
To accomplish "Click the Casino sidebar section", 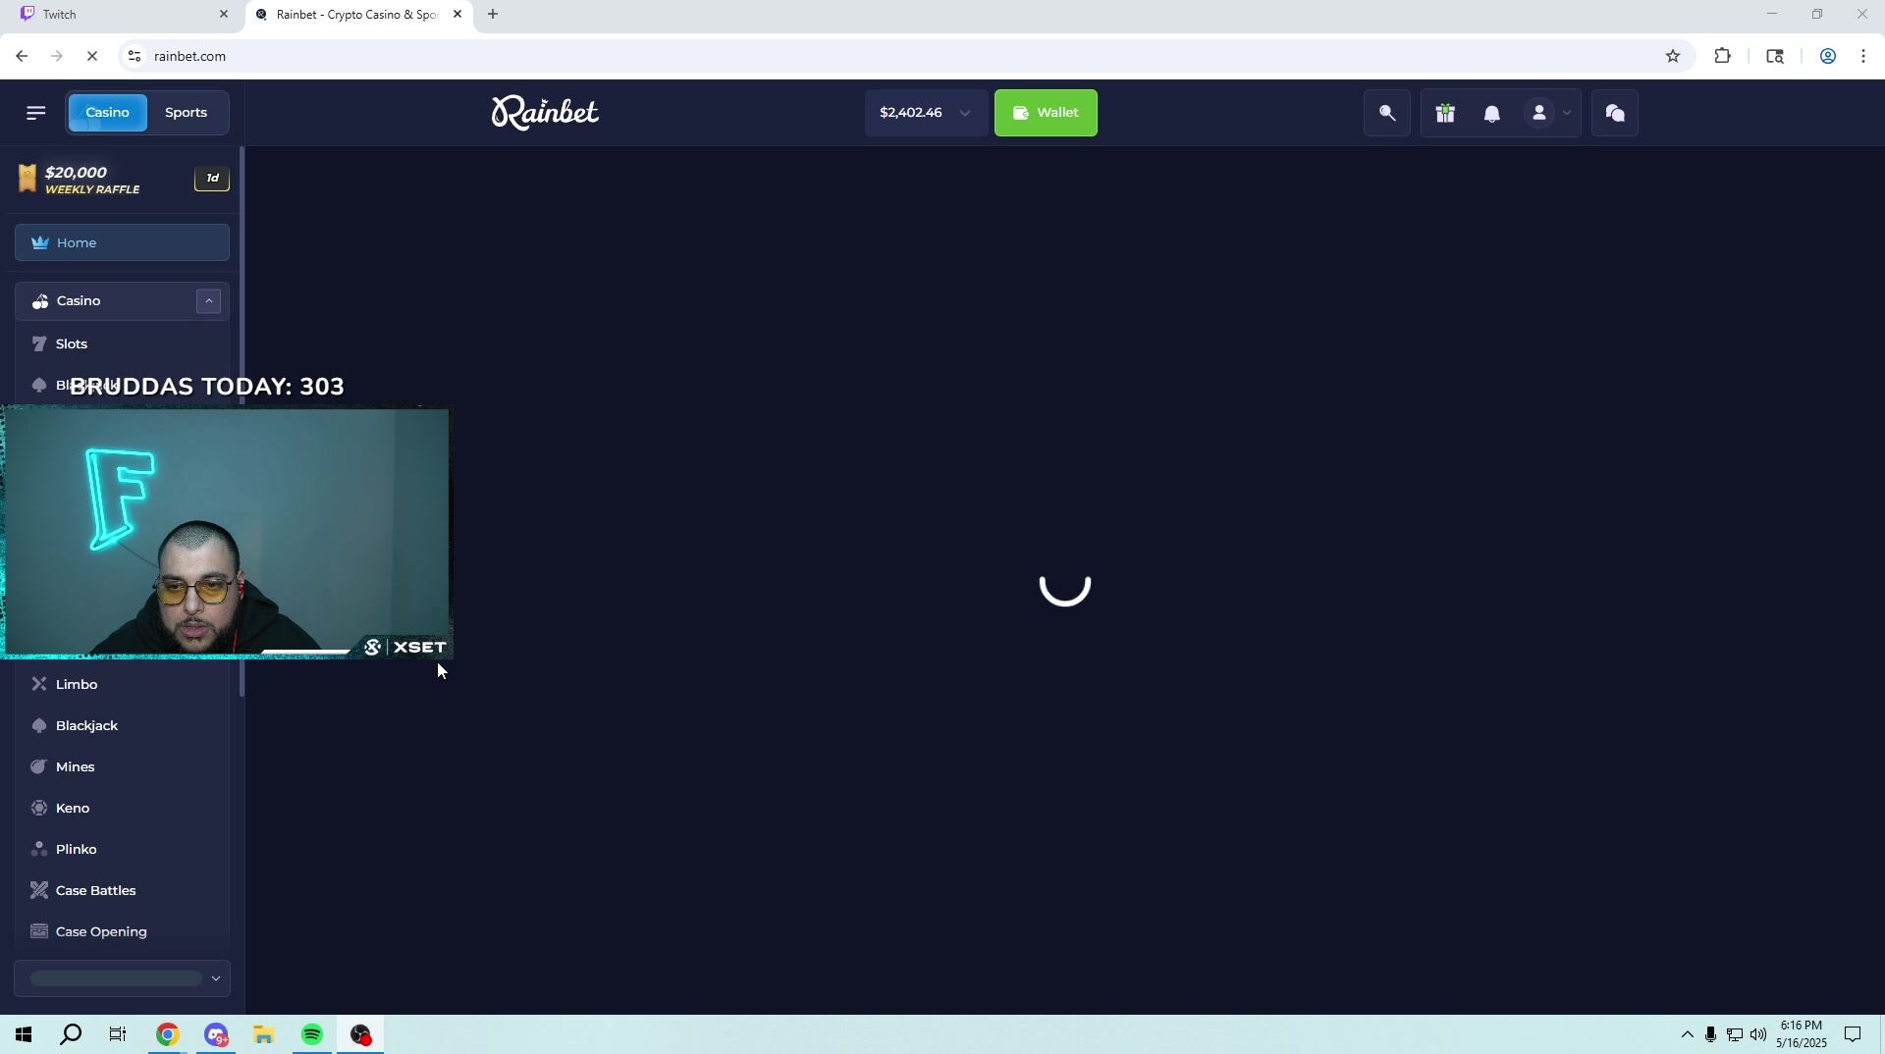I will coord(122,301).
